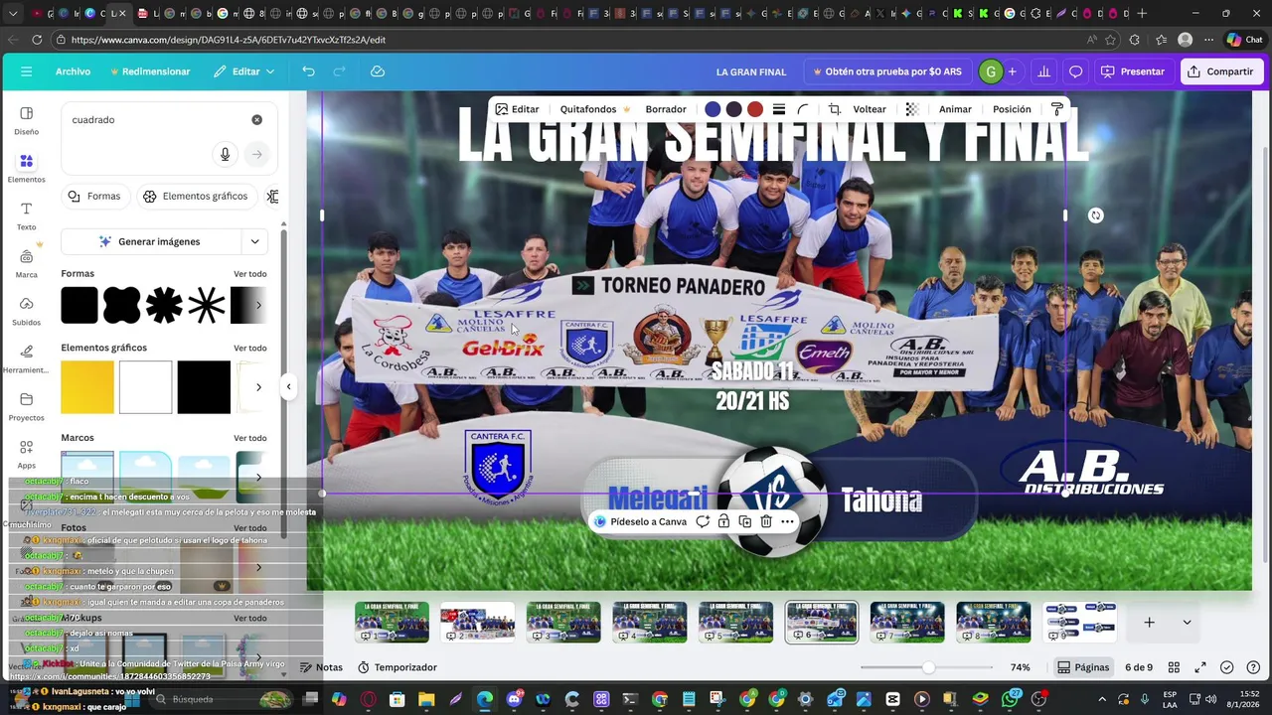1272x715 pixels.
Task: Undo the last action
Action: click(x=308, y=71)
